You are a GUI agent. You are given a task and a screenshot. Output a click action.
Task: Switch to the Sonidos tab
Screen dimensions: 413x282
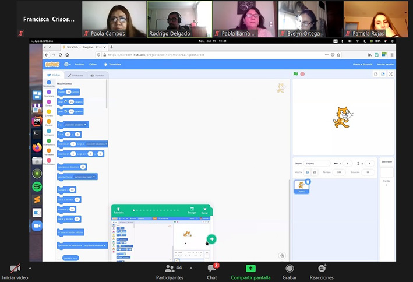97,75
